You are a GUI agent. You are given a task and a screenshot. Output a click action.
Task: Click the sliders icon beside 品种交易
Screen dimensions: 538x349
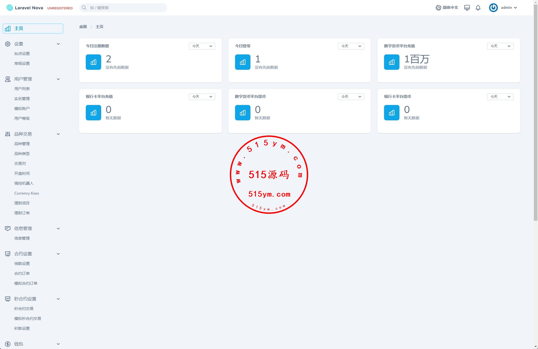(x=8, y=134)
